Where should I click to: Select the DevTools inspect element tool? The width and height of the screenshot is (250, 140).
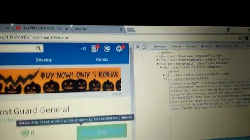(138, 47)
